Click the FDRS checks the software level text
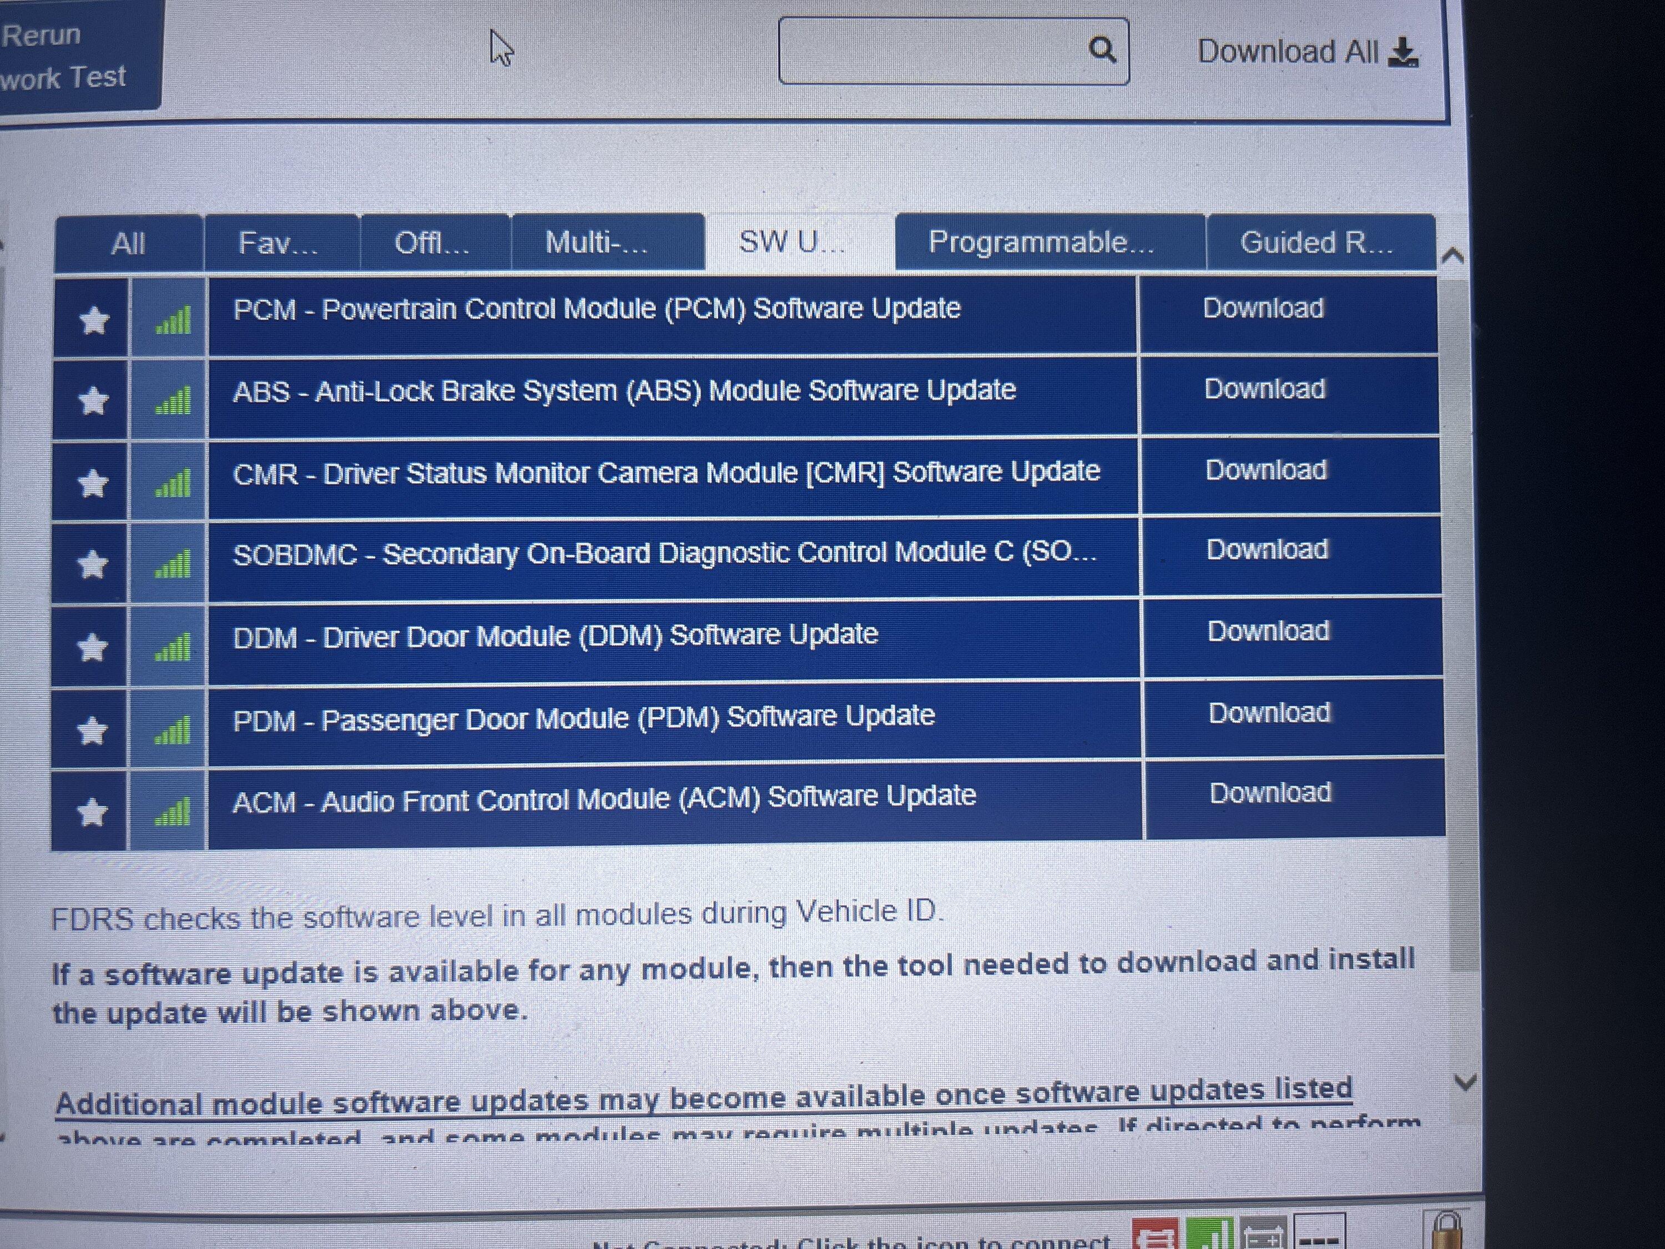This screenshot has height=1249, width=1665. coord(497,915)
